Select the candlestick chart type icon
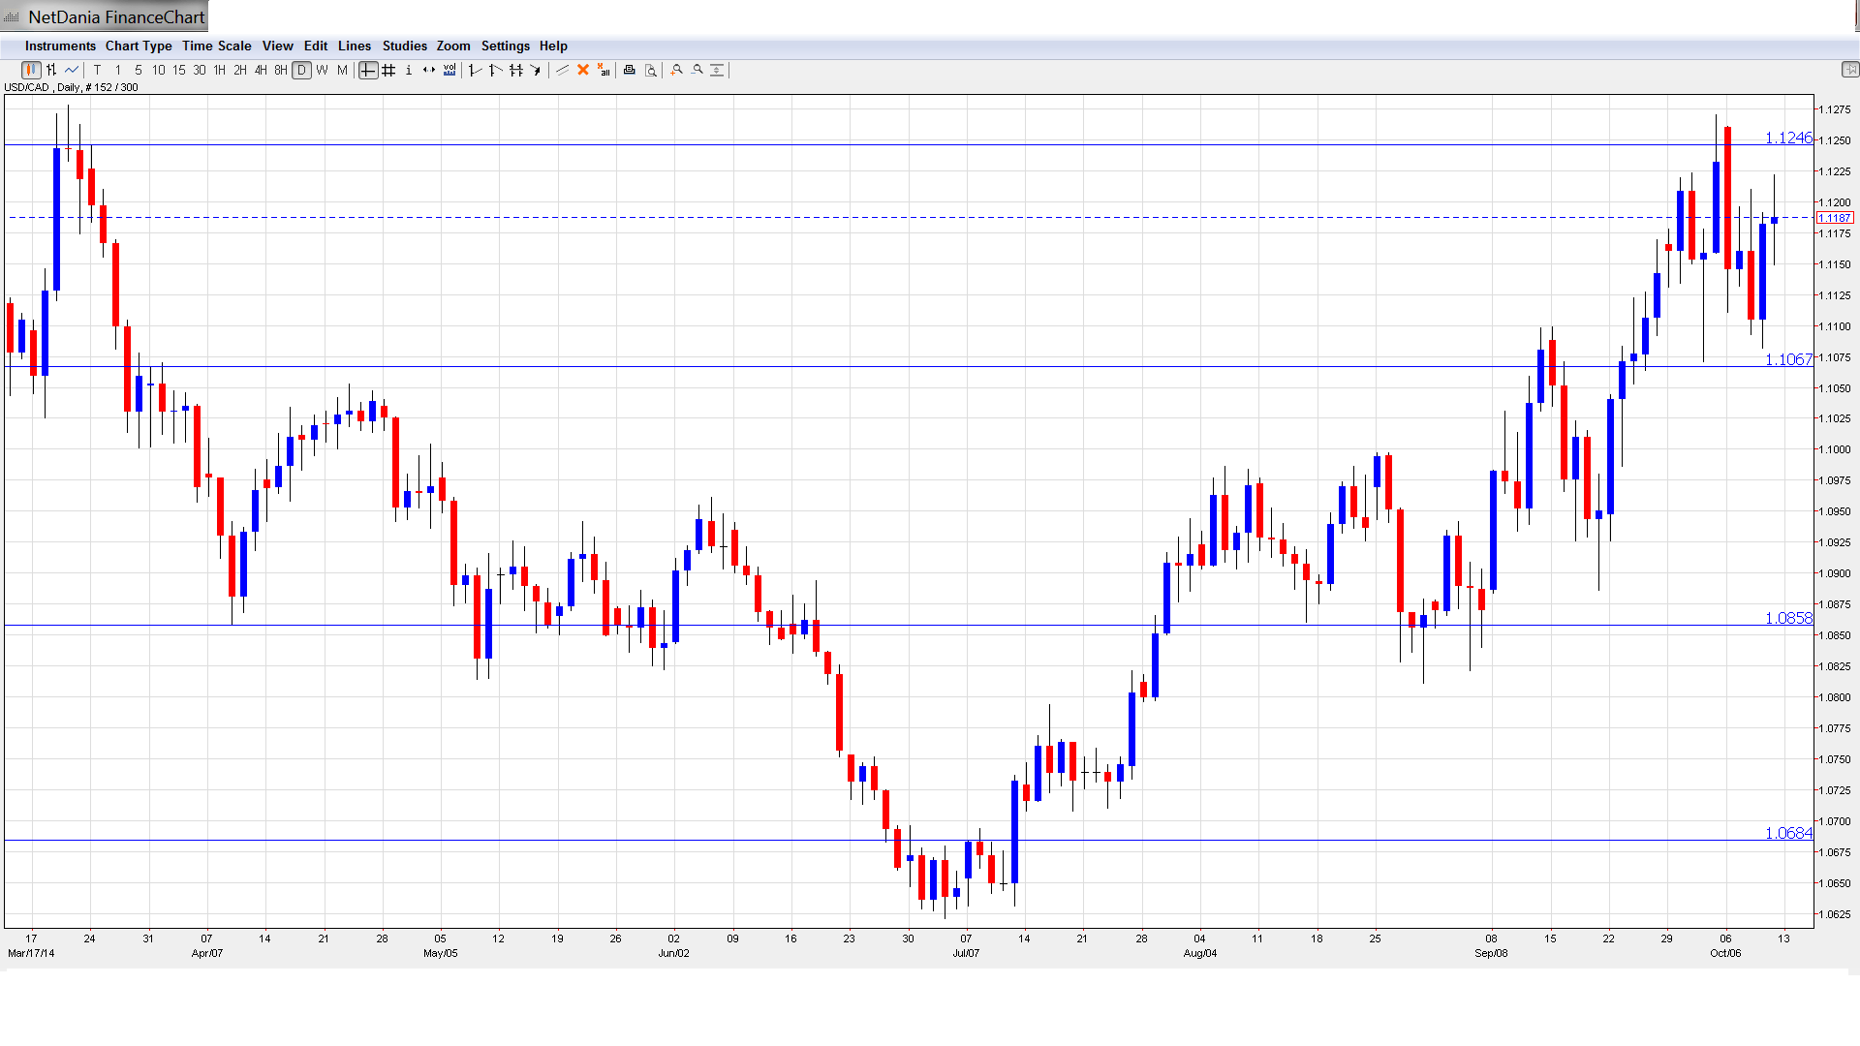This screenshot has width=1860, height=1046. (x=31, y=70)
